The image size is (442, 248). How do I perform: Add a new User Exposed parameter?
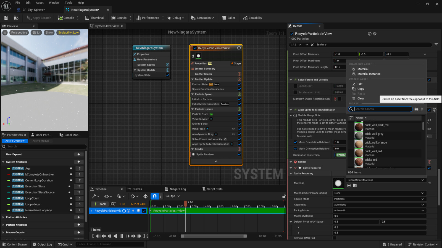79,154
